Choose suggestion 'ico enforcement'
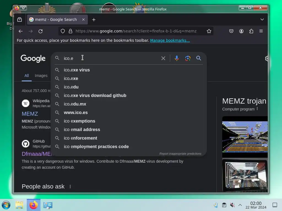The image size is (282, 211). 129,138
